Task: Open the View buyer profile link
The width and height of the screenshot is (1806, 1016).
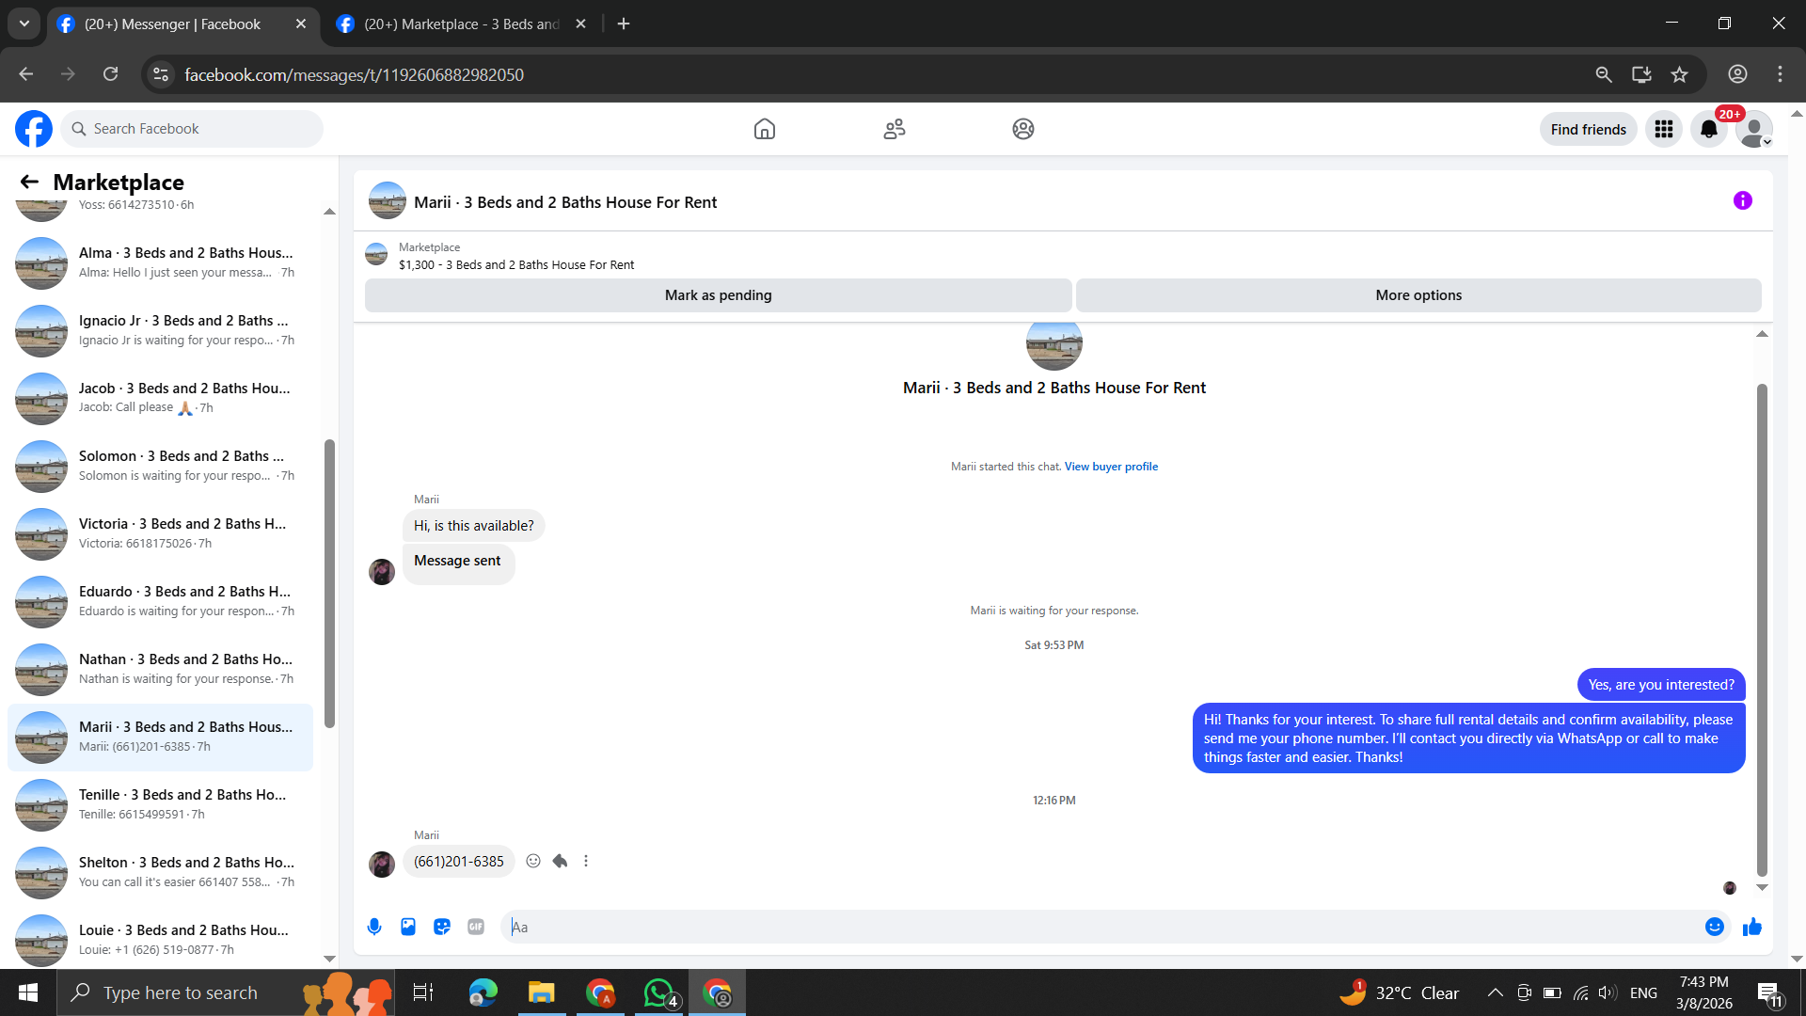Action: [1111, 467]
